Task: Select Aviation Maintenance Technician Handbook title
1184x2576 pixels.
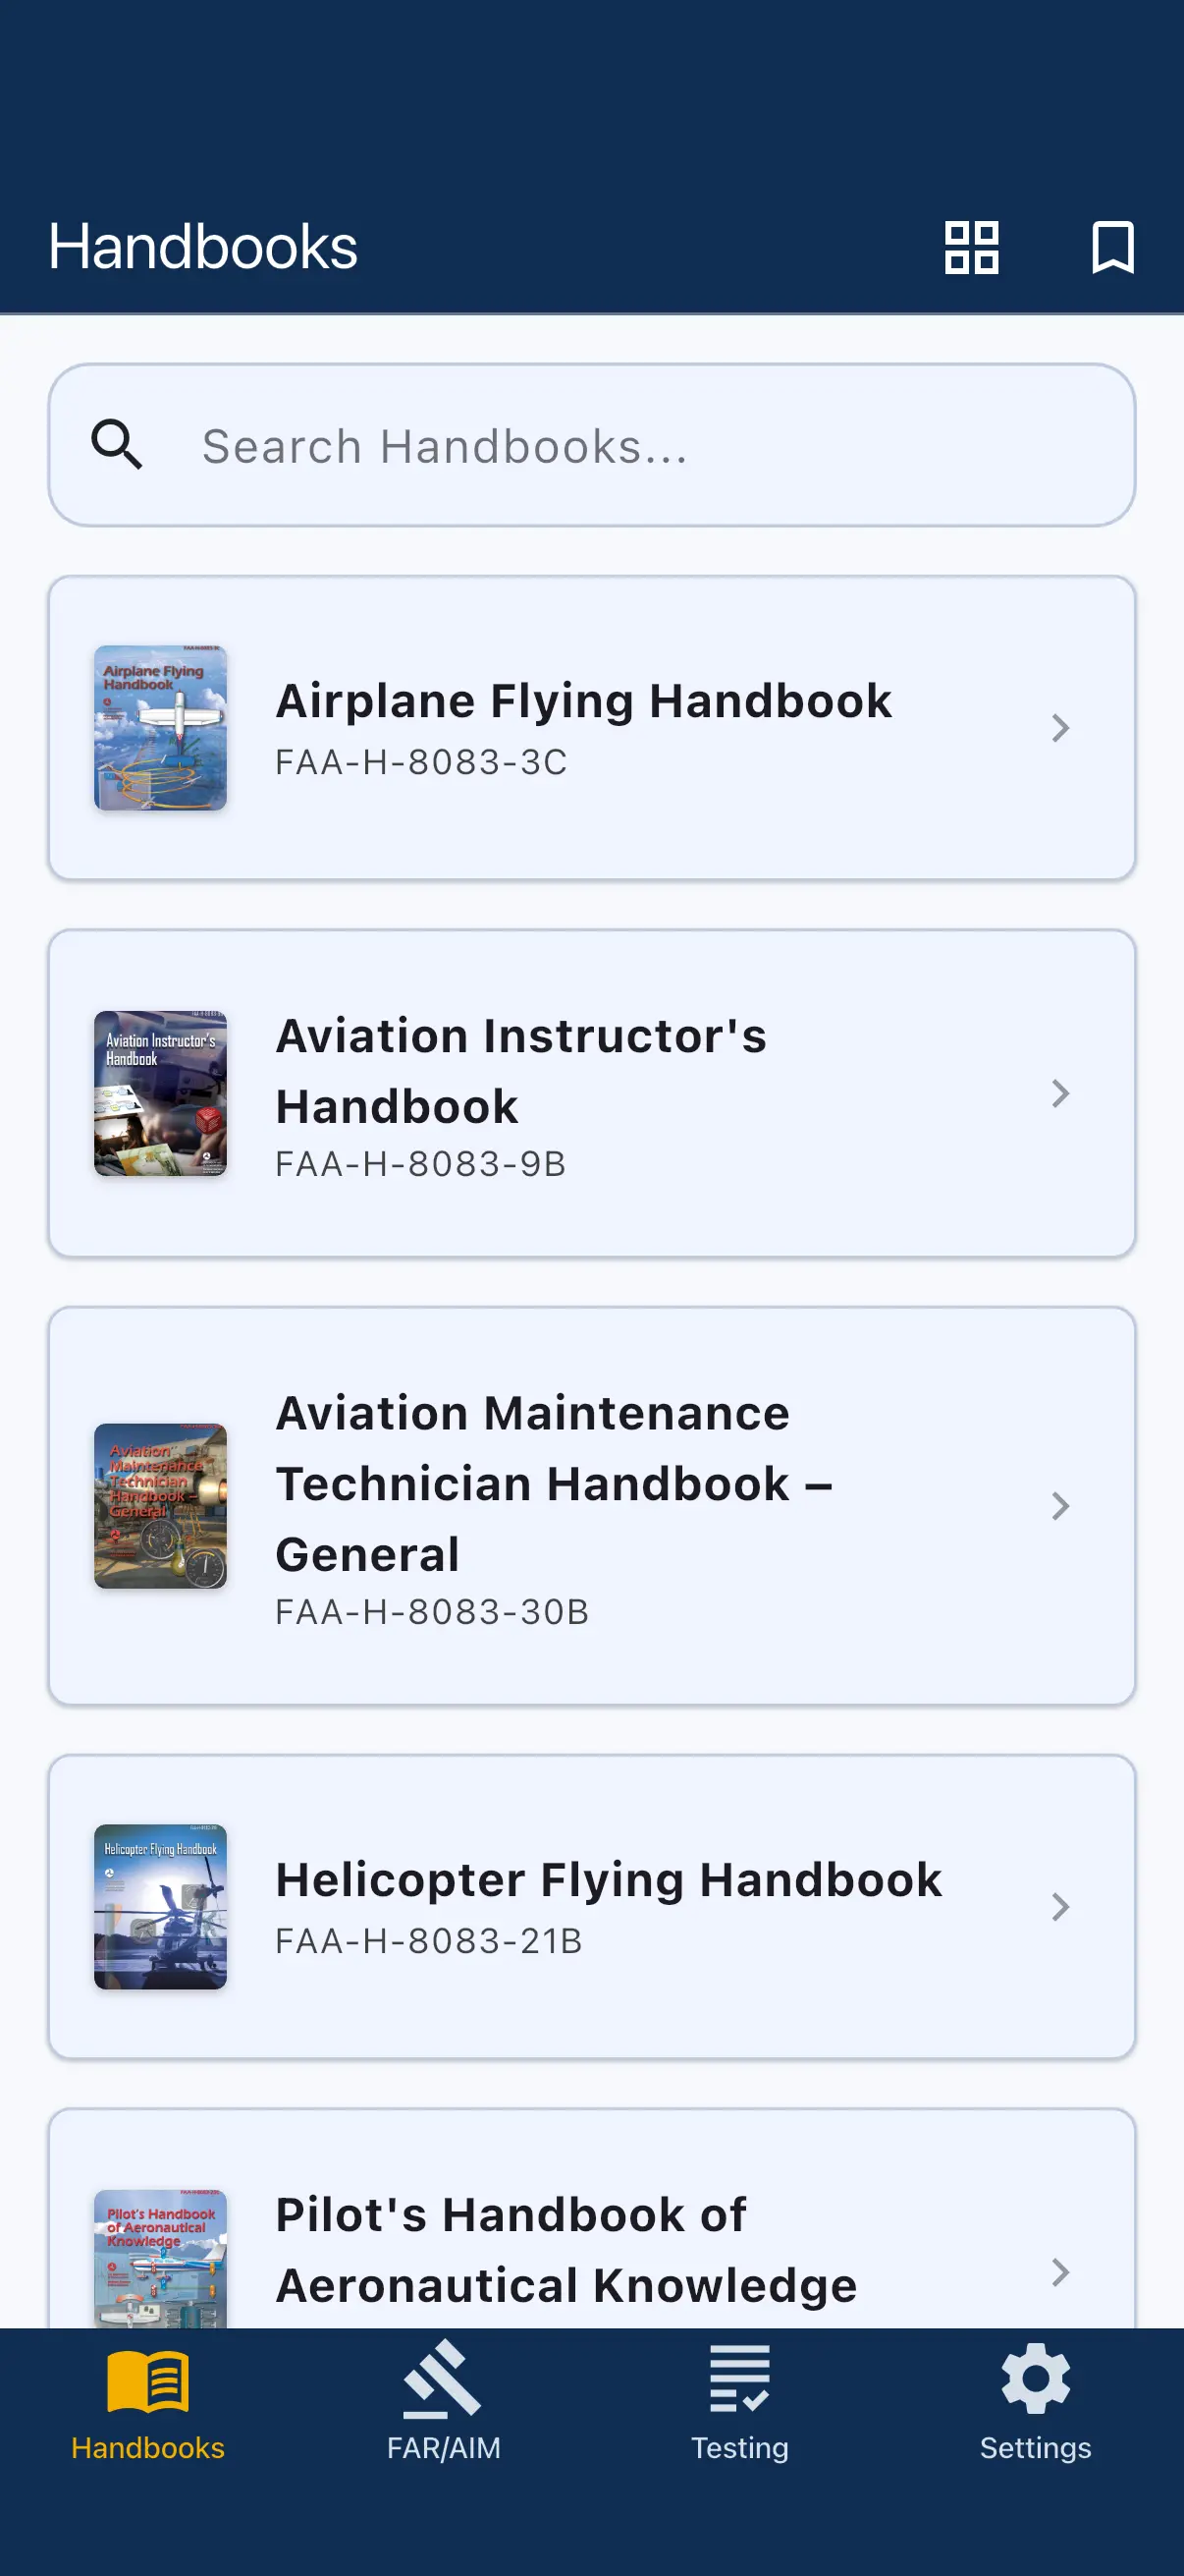Action: click(555, 1483)
